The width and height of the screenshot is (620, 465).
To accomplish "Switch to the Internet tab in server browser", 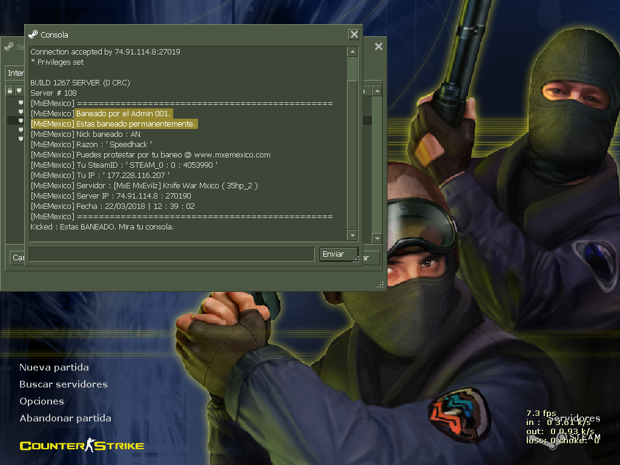I will [x=16, y=73].
